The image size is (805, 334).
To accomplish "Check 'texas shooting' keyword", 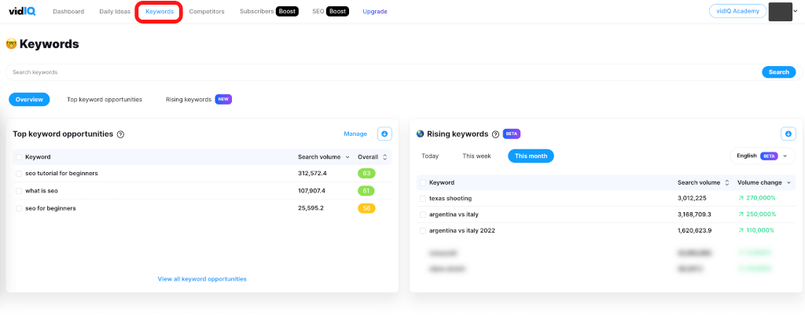I will click(423, 199).
